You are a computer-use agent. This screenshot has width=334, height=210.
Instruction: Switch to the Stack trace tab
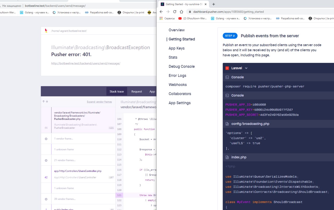click(117, 91)
